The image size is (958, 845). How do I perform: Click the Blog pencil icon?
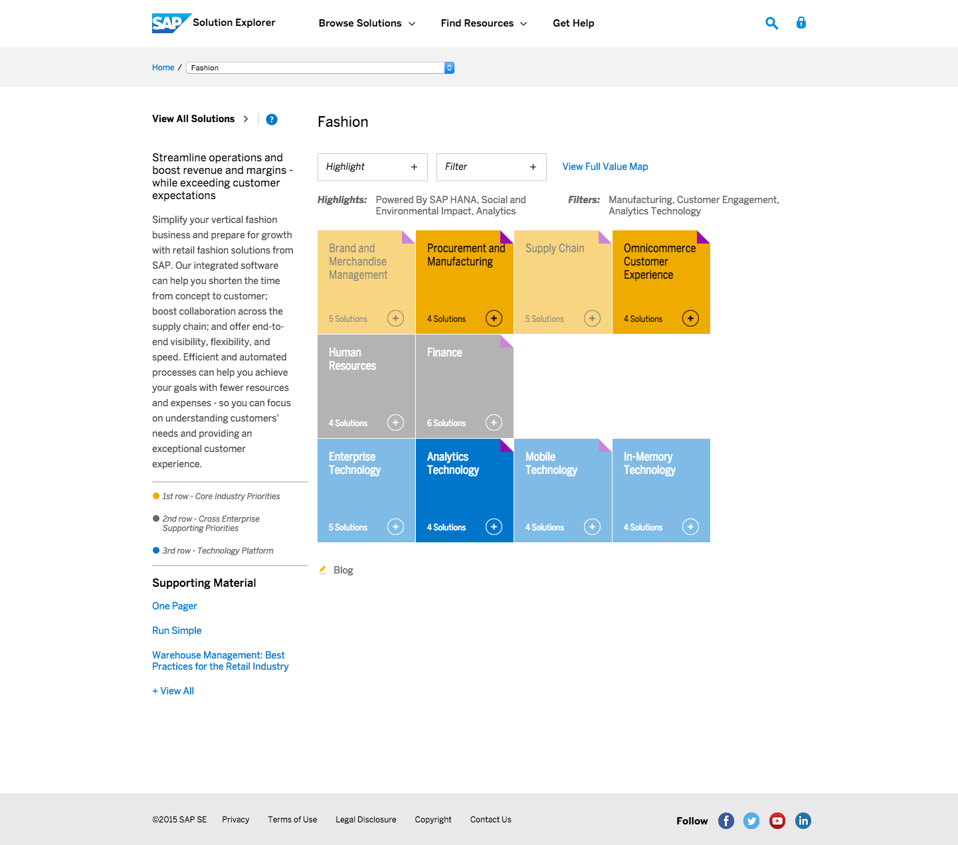[x=323, y=570]
